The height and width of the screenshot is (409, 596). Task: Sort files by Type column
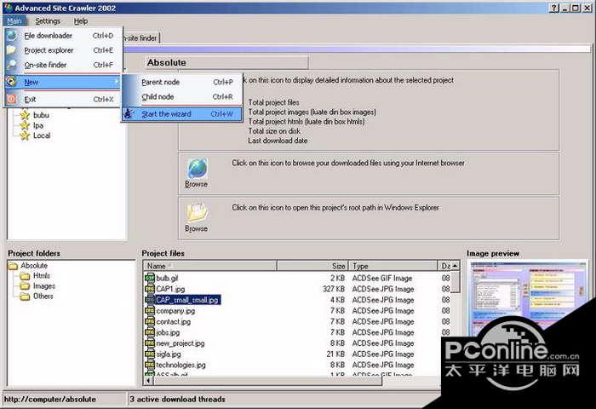[x=393, y=266]
